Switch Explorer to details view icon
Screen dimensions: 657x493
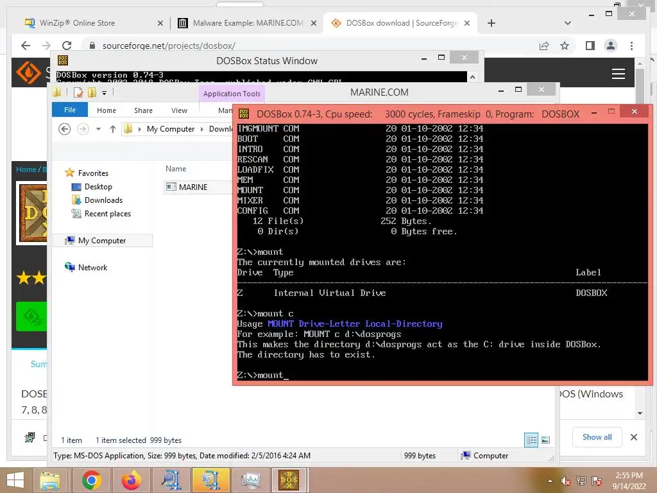click(531, 440)
